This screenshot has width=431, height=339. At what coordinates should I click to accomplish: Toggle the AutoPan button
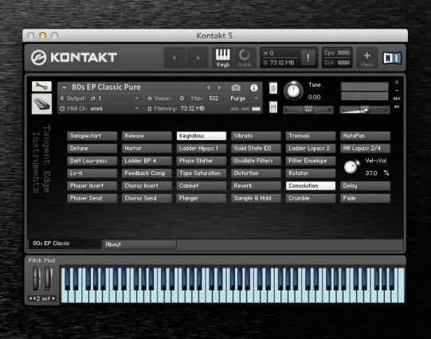pos(365,136)
